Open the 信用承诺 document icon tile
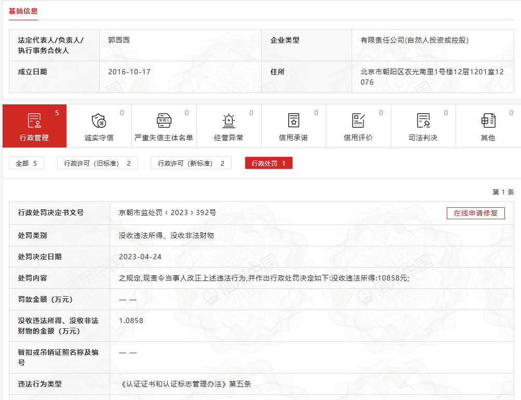This screenshot has height=400, width=521. click(293, 126)
